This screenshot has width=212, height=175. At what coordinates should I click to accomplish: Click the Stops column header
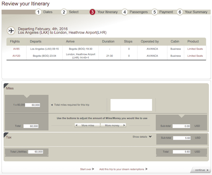tap(128, 41)
